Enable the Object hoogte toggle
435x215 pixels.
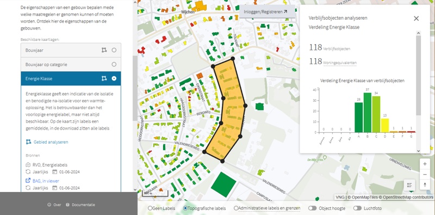(x=312, y=208)
